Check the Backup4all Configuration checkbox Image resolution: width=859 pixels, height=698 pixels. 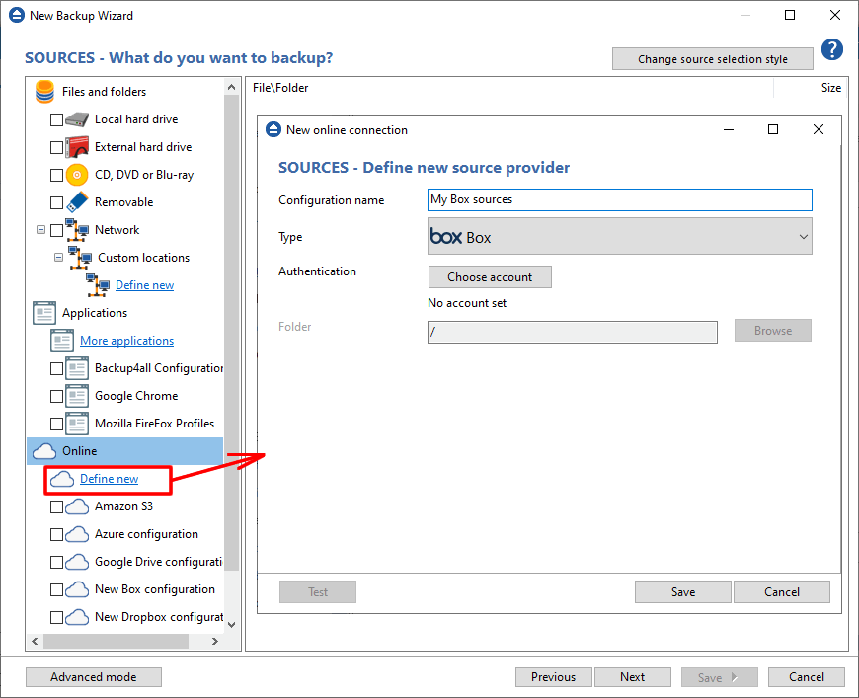(x=56, y=368)
